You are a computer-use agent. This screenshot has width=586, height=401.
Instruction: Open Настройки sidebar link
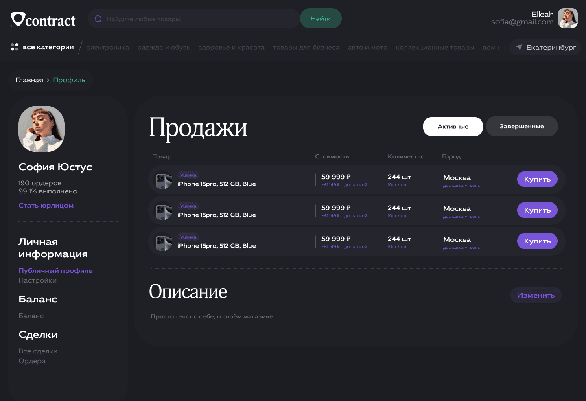tap(37, 280)
